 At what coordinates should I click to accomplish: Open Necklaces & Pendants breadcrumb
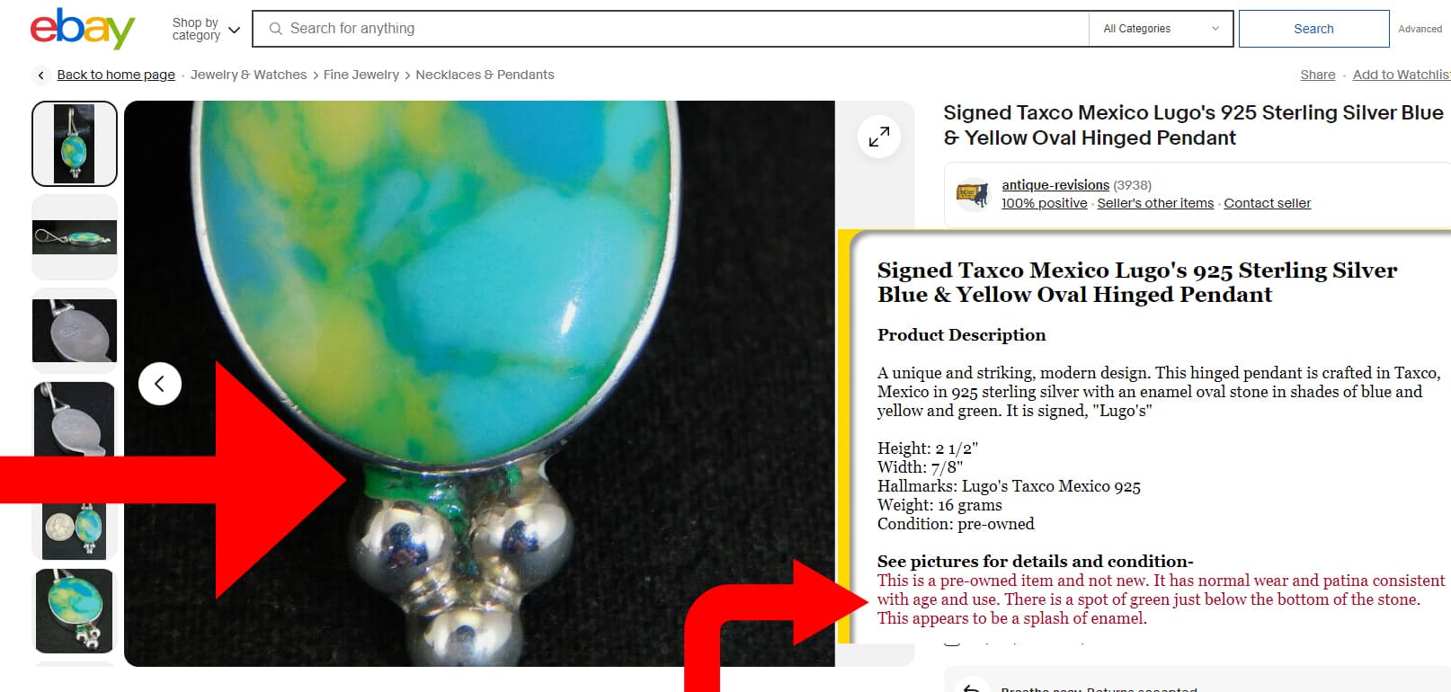(485, 75)
